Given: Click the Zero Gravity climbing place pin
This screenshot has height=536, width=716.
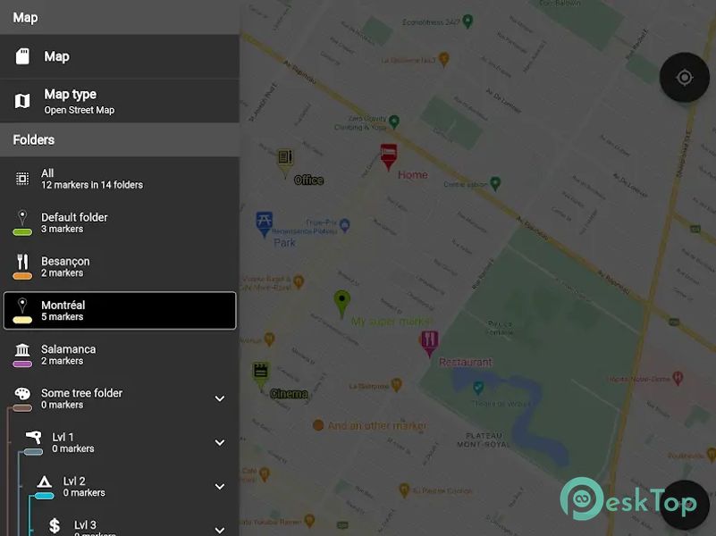Looking at the screenshot, I should [394, 121].
